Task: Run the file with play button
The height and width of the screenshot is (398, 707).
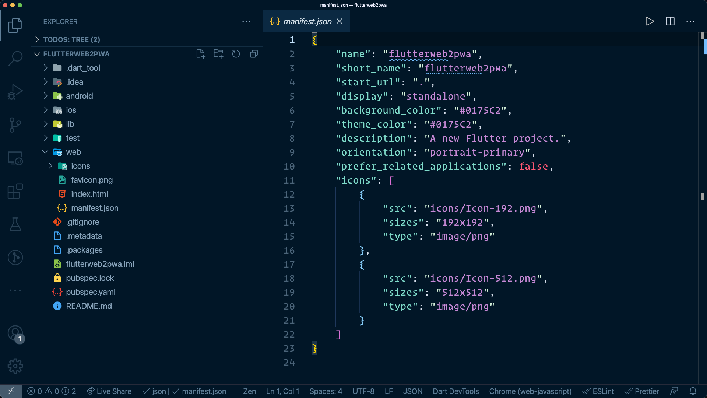Action: [x=650, y=21]
